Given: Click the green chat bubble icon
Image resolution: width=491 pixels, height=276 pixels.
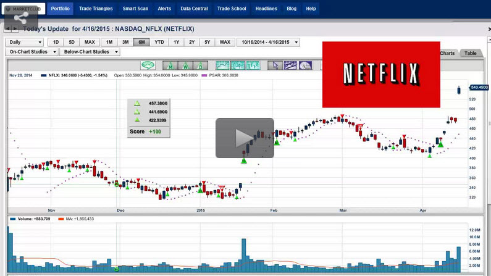Looking at the screenshot, I should [148, 65].
